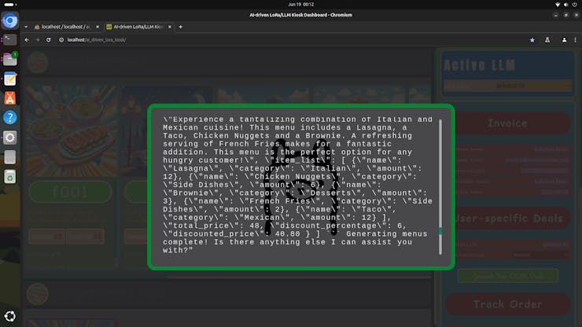Click the Invoice button
582x327 pixels.
click(507, 123)
